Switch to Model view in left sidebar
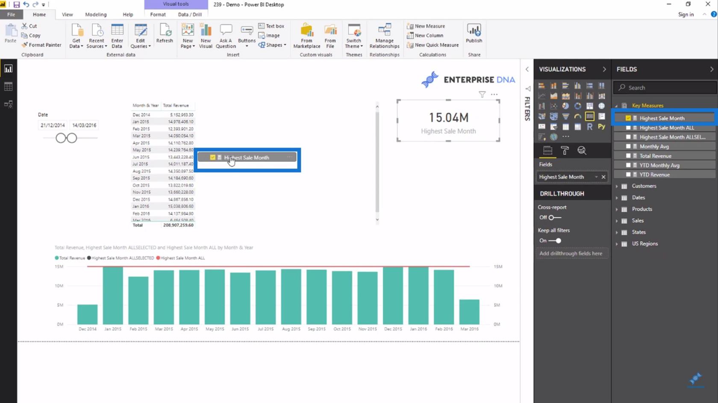Screen dimensions: 718x403 point(8,104)
